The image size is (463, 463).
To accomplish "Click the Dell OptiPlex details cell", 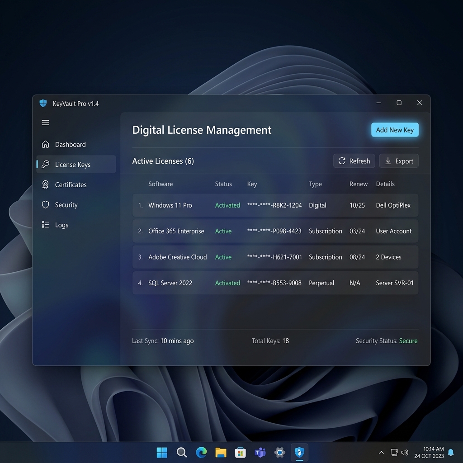I will [x=393, y=205].
